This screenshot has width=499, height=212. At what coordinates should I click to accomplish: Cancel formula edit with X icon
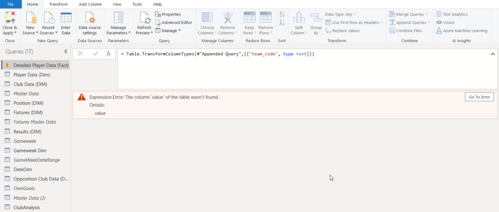click(x=80, y=54)
